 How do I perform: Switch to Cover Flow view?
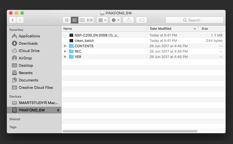[90, 20]
